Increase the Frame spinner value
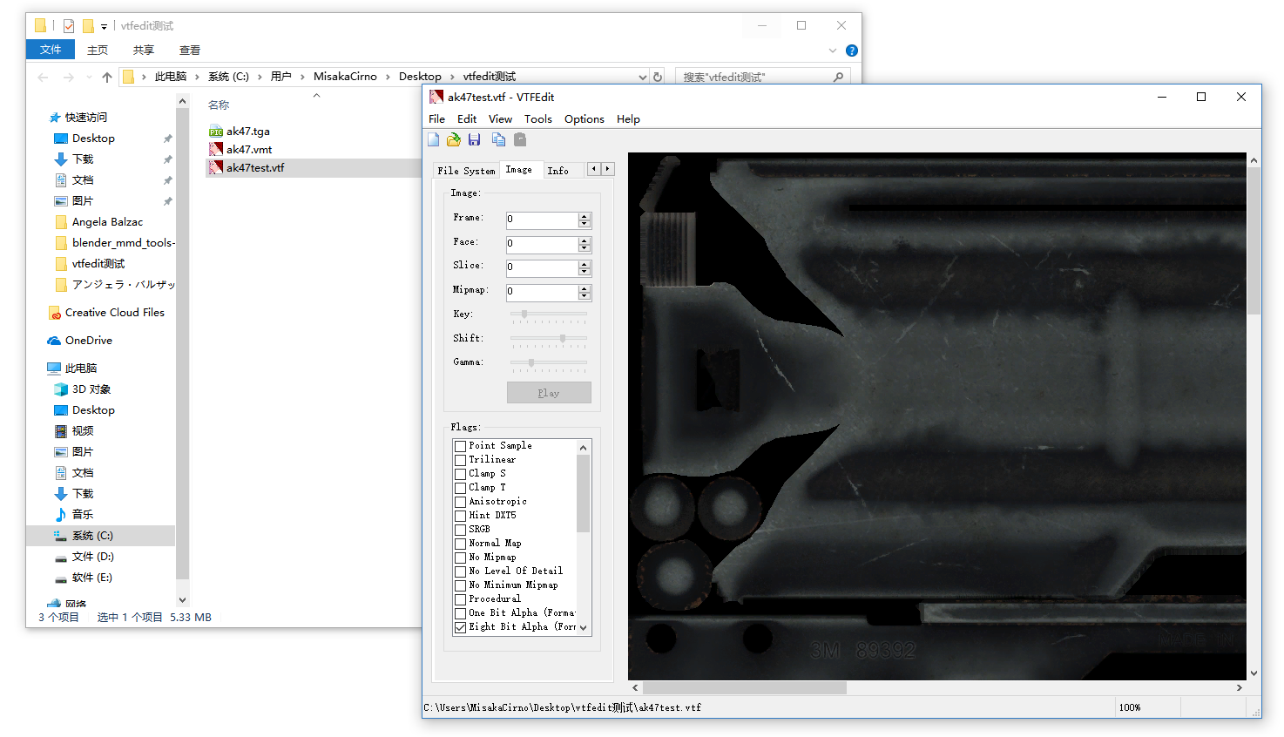 [585, 216]
